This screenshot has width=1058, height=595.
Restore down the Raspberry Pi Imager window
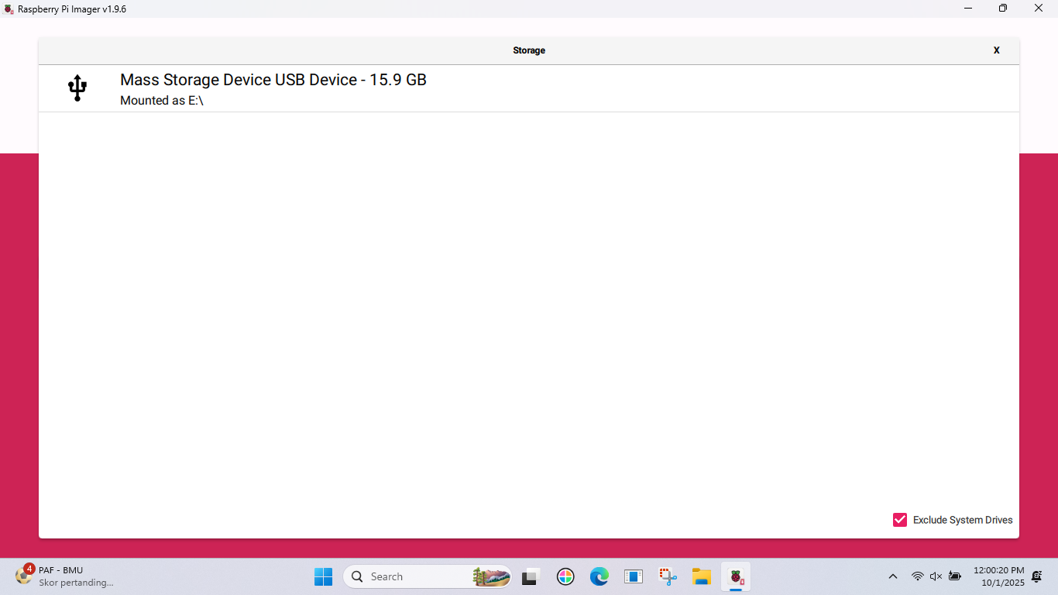pos(1003,9)
